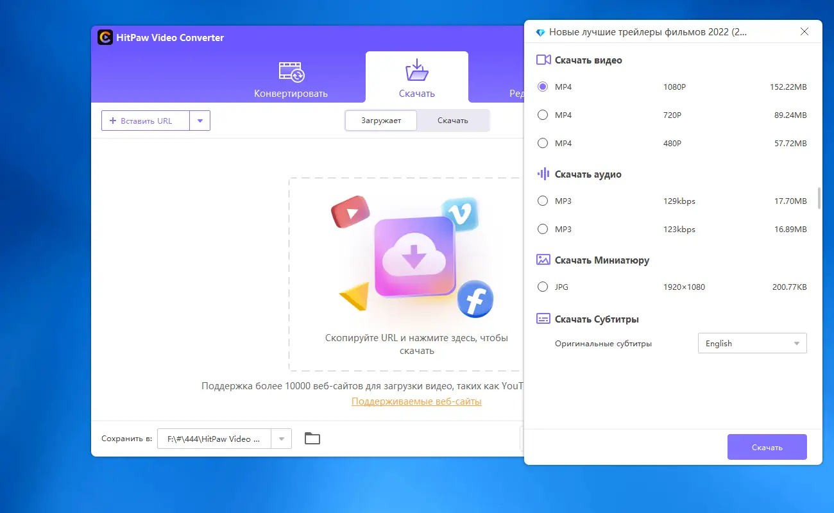The image size is (834, 513).
Task: Select the MP4 1080P radio button
Action: (x=543, y=87)
